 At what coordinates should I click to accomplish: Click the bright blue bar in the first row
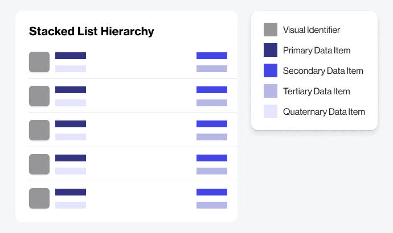(x=212, y=56)
